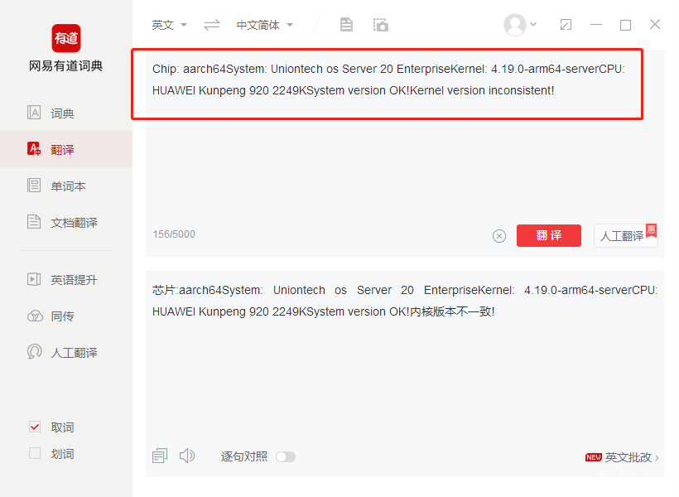
Task: Swap source and target languages
Action: (212, 25)
